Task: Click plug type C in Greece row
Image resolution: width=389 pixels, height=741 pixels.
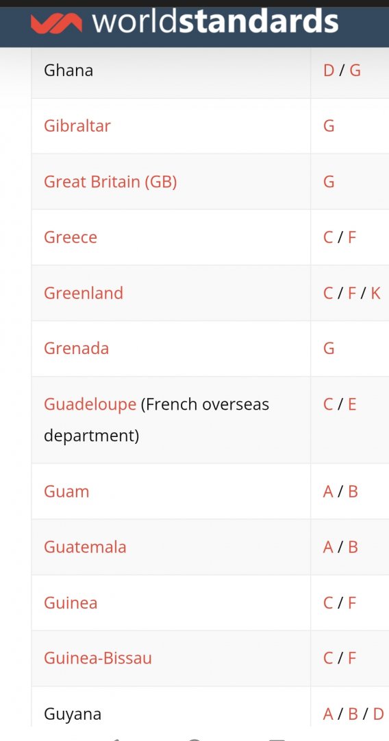Action: (329, 237)
